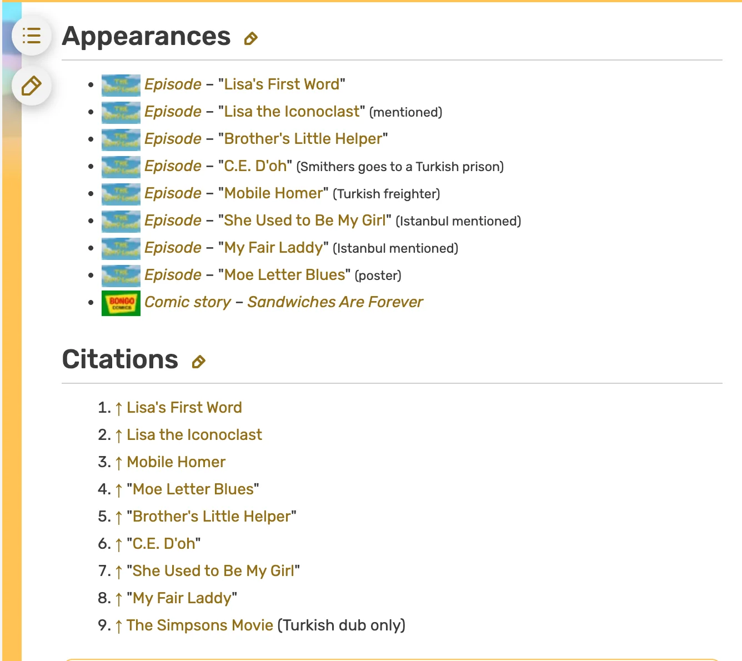Edit the Citations section via its pencil icon
This screenshot has height=661, width=742.
[199, 362]
